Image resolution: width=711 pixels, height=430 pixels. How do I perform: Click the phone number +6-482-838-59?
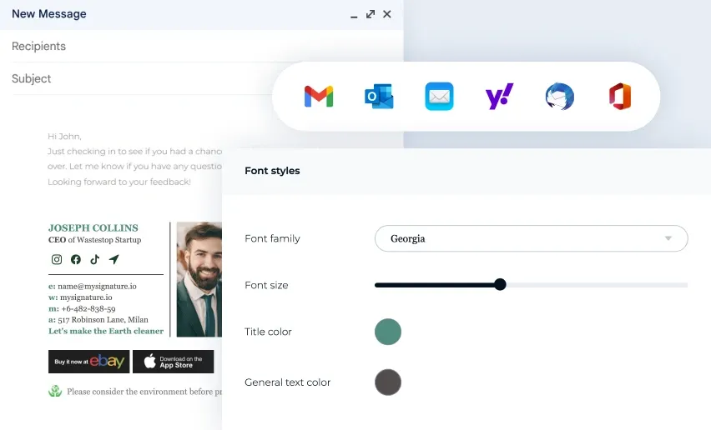(x=88, y=308)
